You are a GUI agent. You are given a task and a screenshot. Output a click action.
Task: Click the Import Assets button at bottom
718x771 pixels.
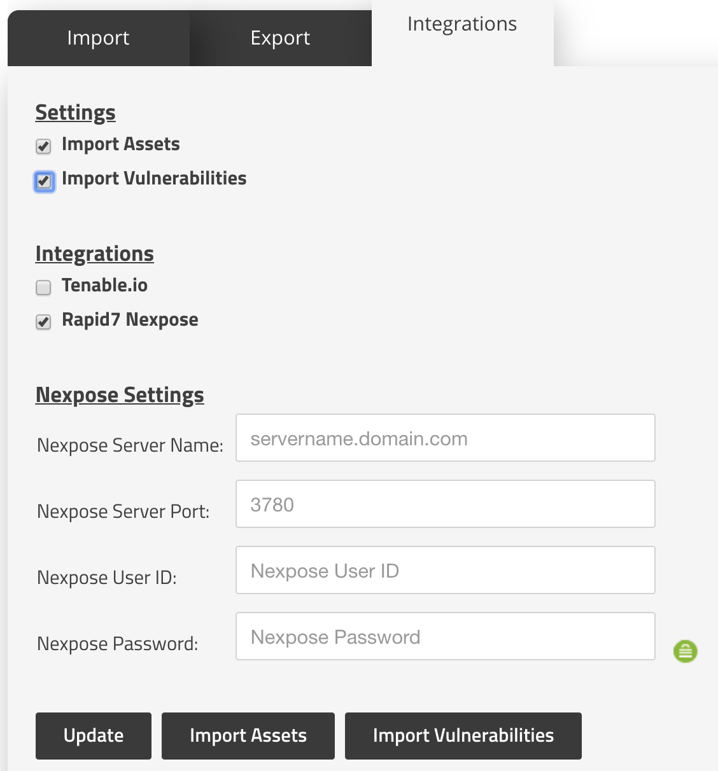pyautogui.click(x=248, y=736)
